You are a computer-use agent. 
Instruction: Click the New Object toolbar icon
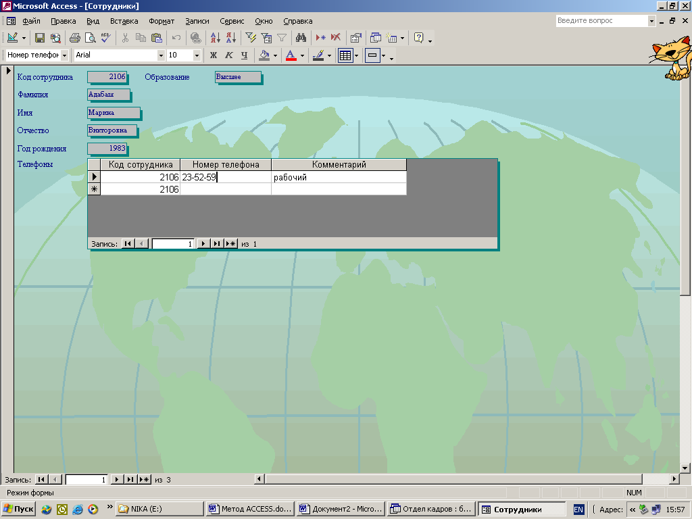click(391, 38)
